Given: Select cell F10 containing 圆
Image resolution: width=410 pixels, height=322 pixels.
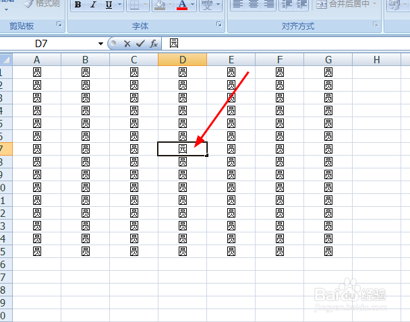Looking at the screenshot, I should (280, 187).
